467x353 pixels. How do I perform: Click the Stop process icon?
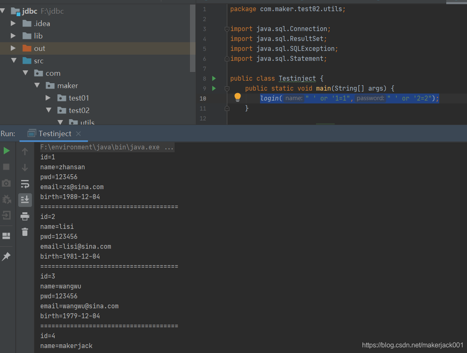click(x=6, y=167)
